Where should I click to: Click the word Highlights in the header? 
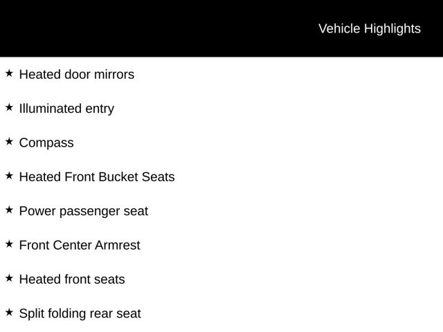pyautogui.click(x=392, y=29)
